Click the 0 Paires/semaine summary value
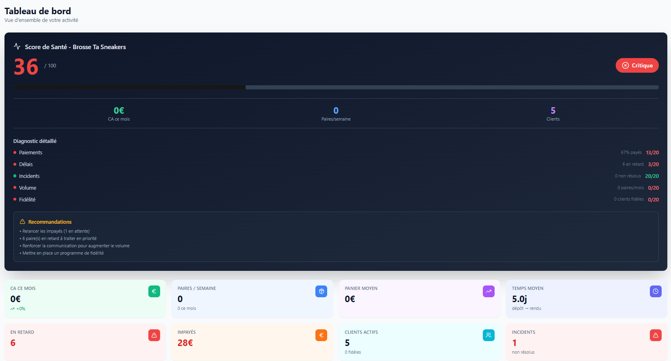This screenshot has height=361, width=671. pyautogui.click(x=336, y=110)
